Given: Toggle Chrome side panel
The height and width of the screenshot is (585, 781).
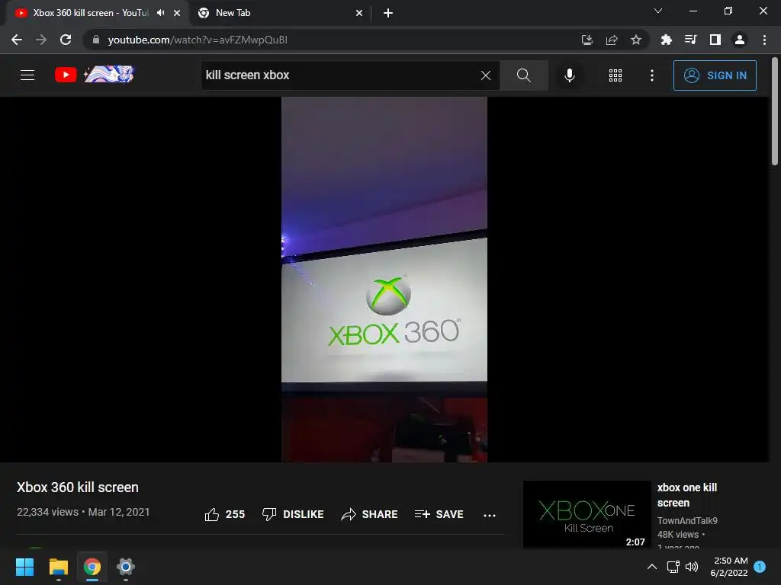Looking at the screenshot, I should click(x=715, y=40).
